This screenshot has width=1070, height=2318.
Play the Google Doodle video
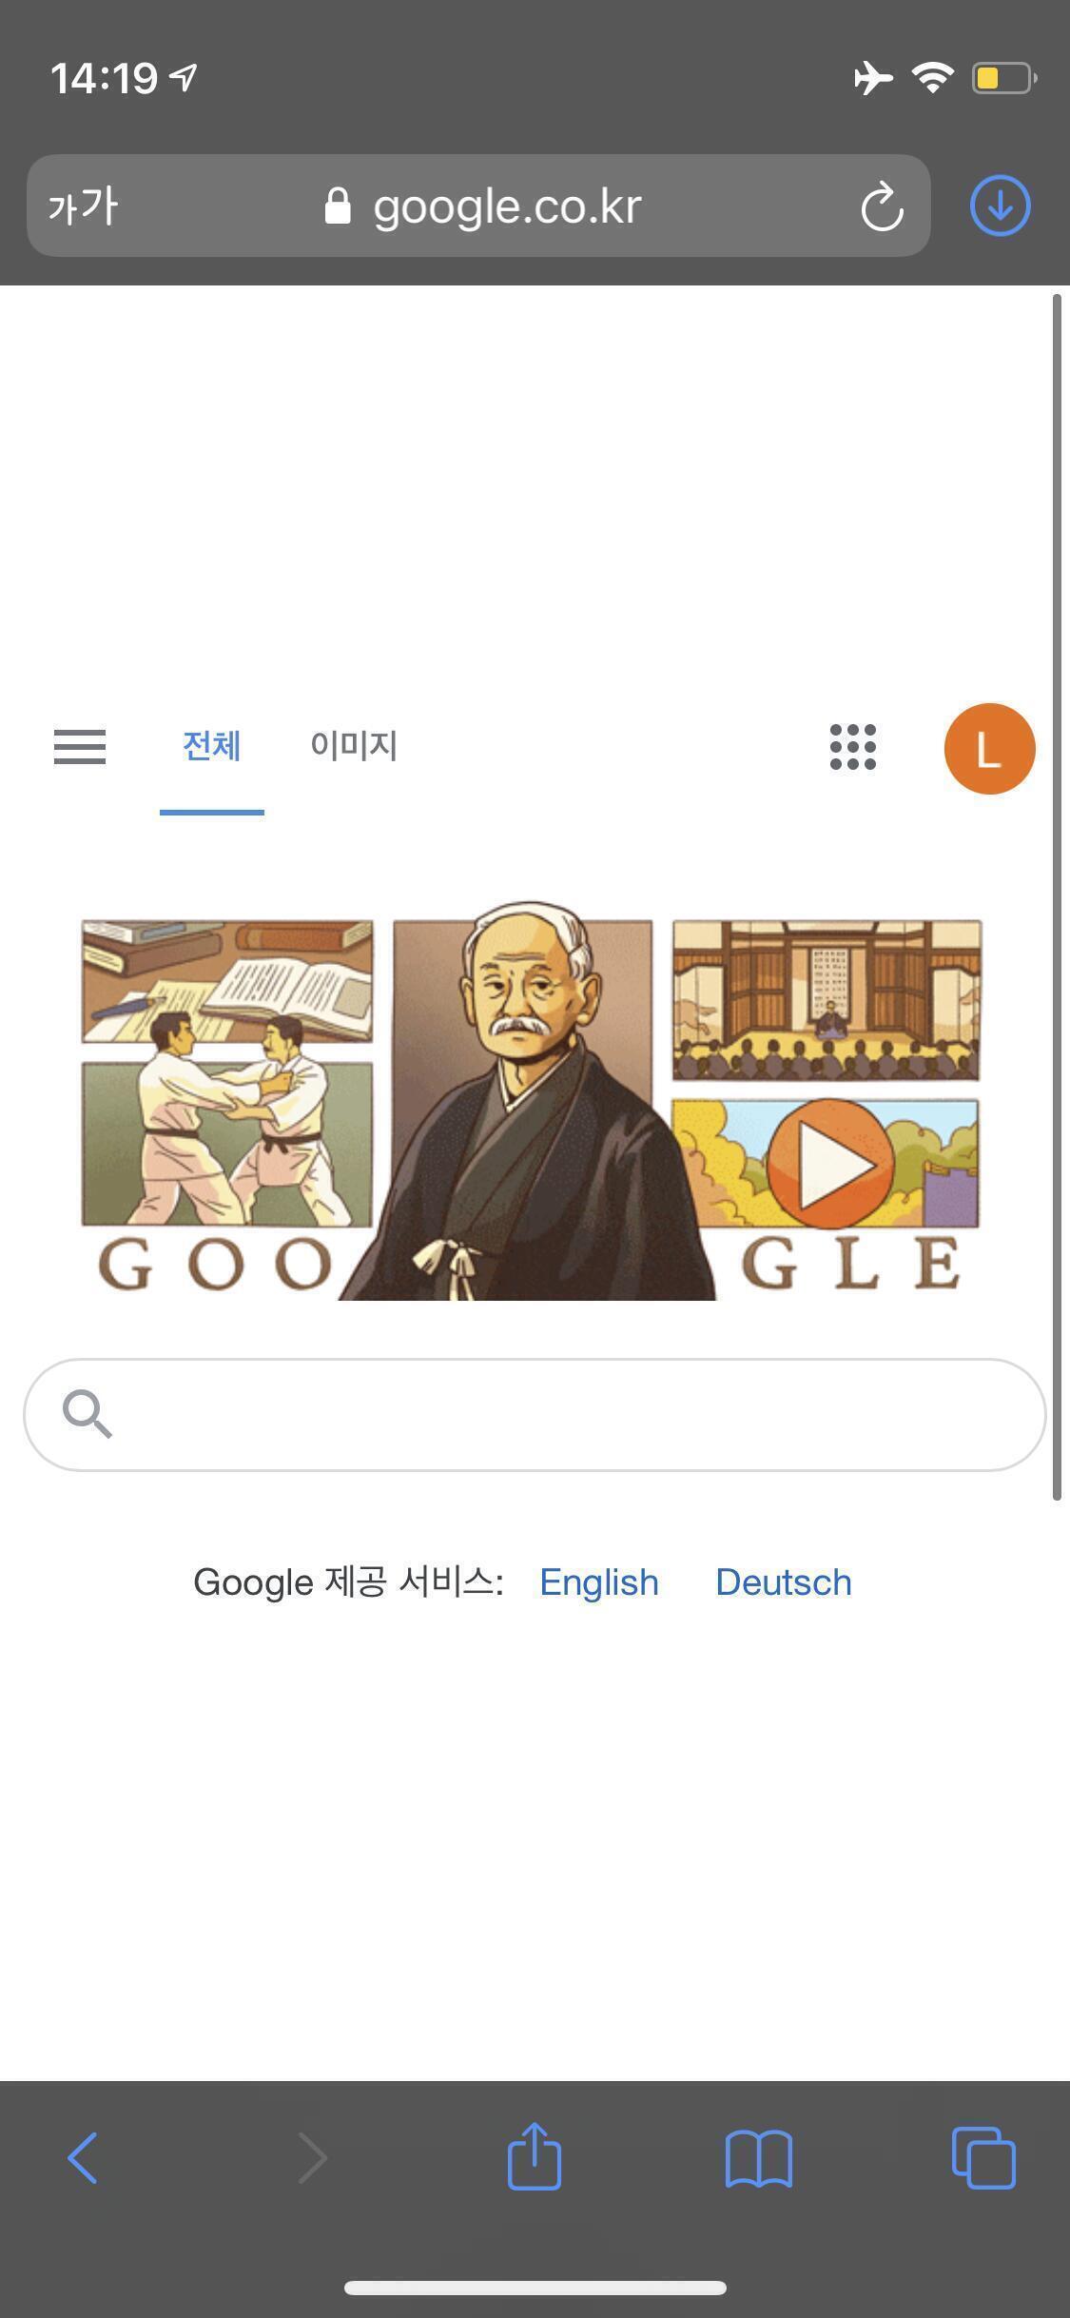click(830, 1164)
